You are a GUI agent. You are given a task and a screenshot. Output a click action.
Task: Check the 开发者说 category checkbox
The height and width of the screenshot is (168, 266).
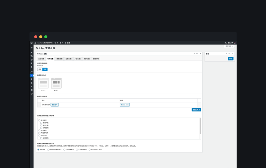pos(39,120)
